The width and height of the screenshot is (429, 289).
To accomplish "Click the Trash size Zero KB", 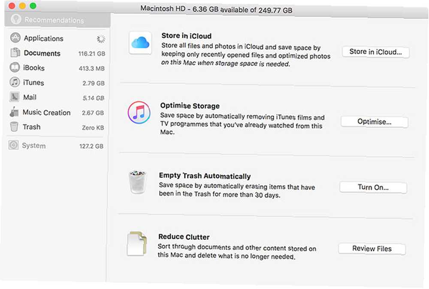I will [x=93, y=128].
